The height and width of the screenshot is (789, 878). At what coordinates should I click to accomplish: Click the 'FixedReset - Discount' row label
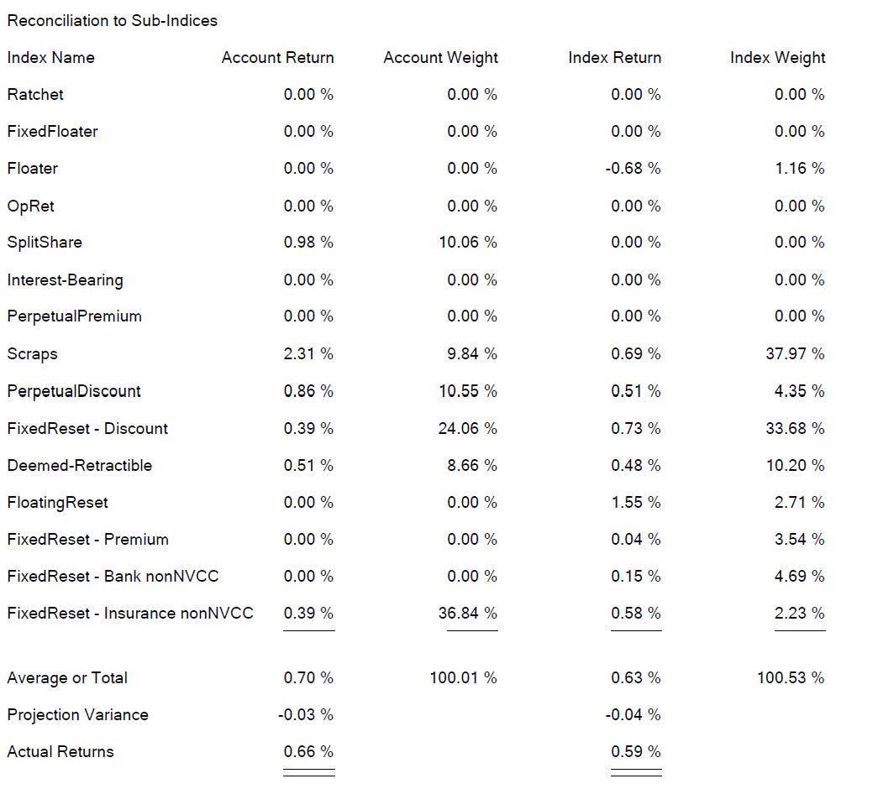[x=87, y=428]
